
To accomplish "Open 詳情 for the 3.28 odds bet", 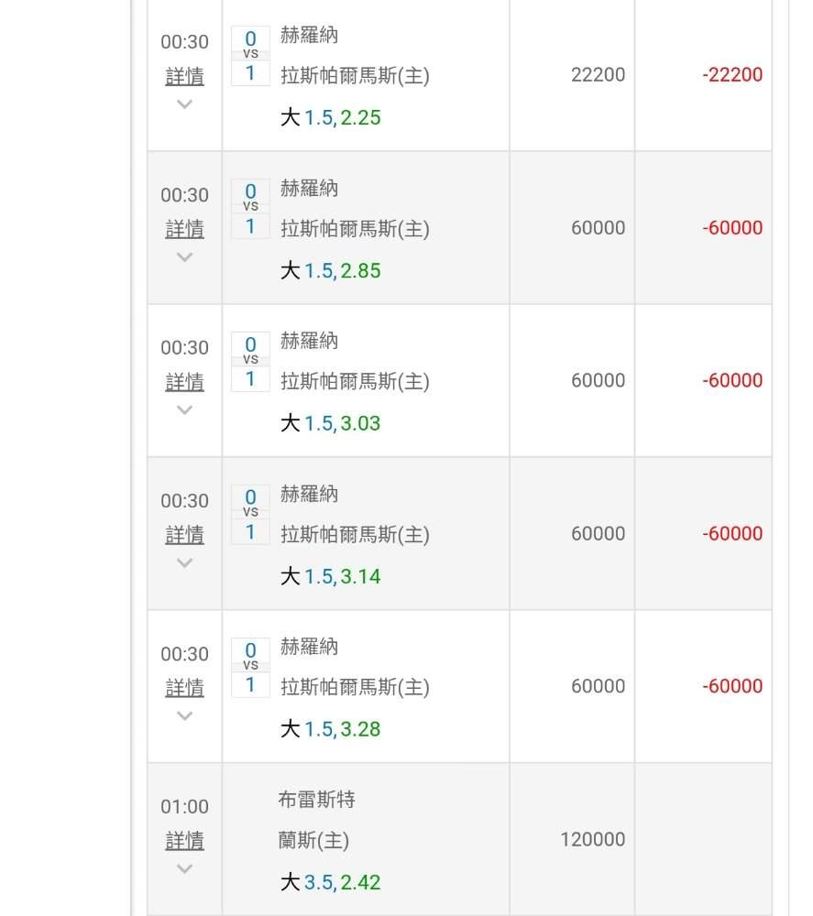I will point(184,688).
